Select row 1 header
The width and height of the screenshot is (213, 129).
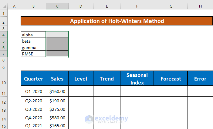4,13
